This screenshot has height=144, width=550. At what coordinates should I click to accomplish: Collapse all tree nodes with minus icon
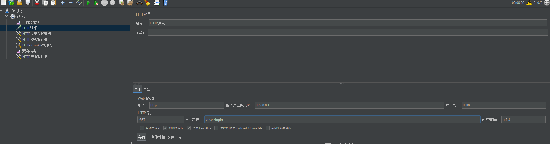coord(71,3)
